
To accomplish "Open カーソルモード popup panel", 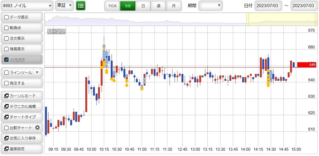I will point(22,96).
